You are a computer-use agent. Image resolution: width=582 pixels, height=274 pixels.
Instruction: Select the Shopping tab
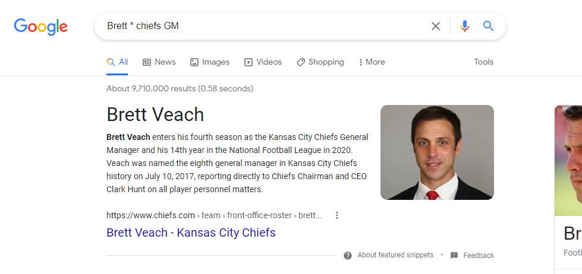320,62
